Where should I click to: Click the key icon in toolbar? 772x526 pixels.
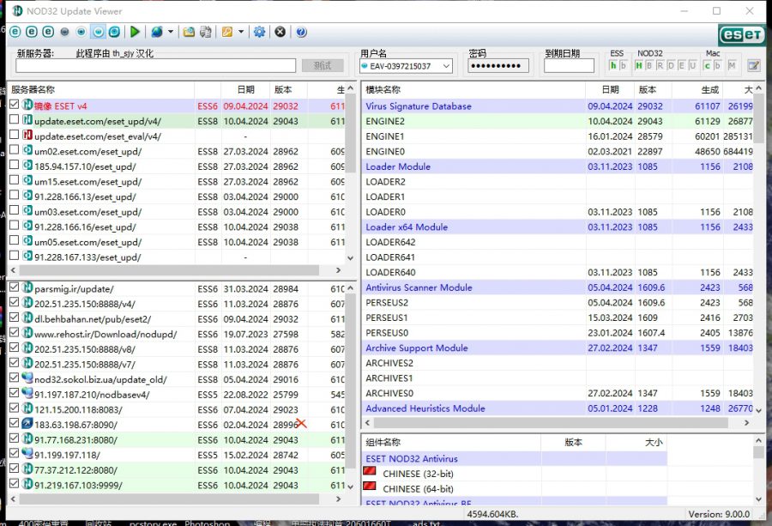click(x=227, y=32)
